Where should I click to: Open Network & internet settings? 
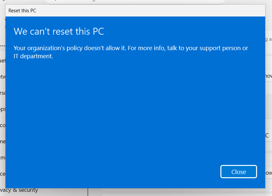tap(3, 77)
